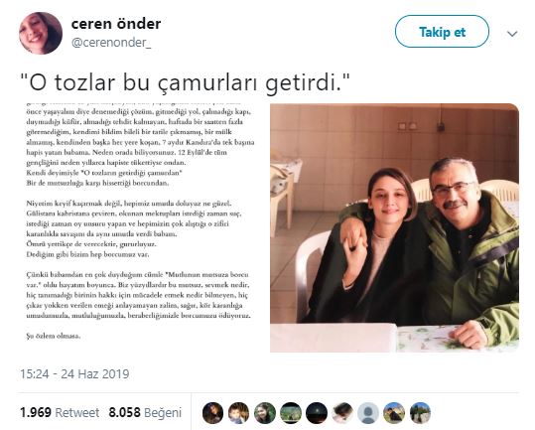Screen dimensions: 535x430
Task: Visit the @cerenonder_ handle link
Action: [x=111, y=43]
